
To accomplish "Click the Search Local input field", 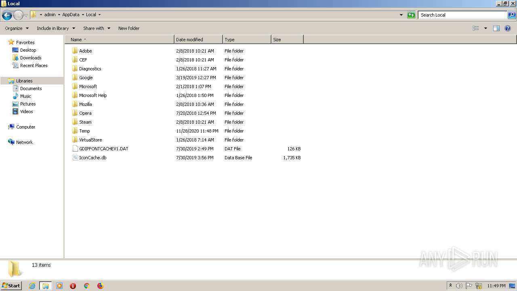I will (x=463, y=15).
